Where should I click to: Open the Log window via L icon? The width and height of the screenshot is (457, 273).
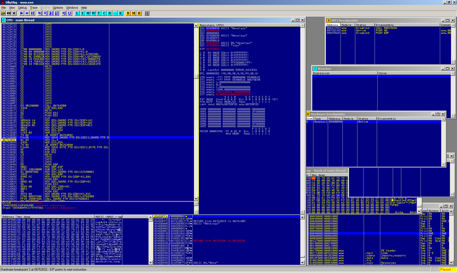[77, 13]
